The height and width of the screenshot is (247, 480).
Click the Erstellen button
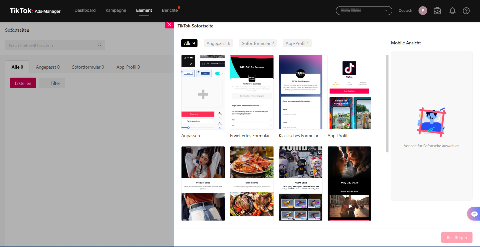pos(23,83)
